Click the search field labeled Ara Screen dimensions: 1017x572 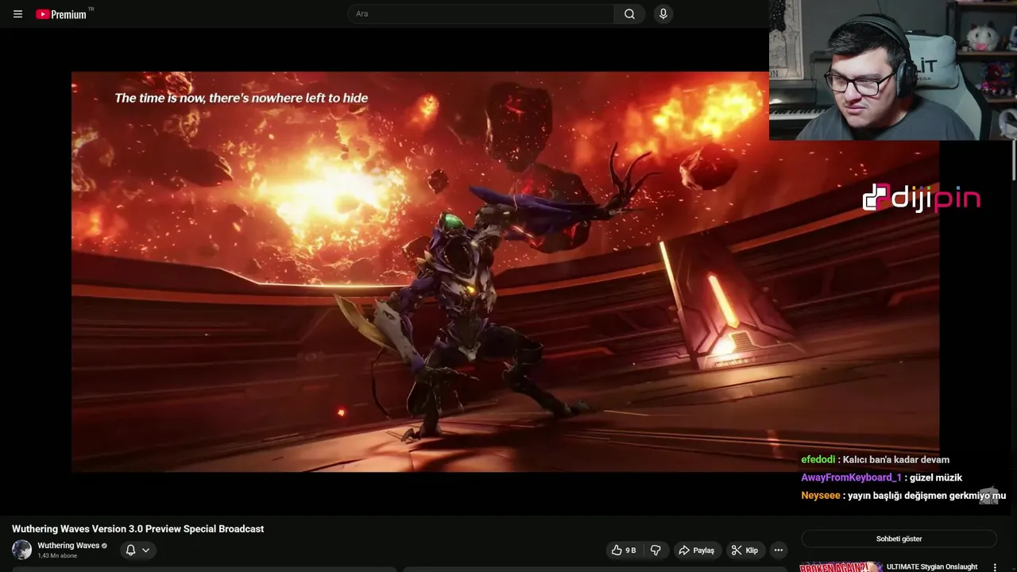[x=481, y=14]
